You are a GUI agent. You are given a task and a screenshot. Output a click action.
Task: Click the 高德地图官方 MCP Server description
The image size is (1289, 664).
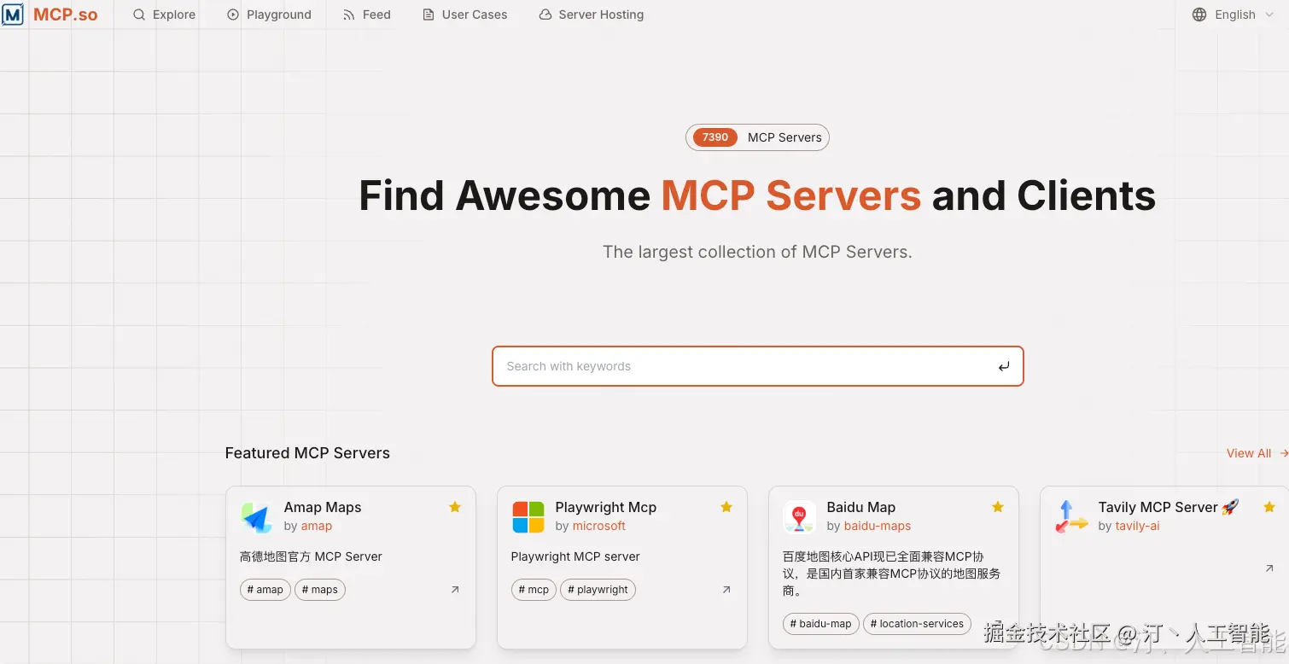(x=311, y=556)
